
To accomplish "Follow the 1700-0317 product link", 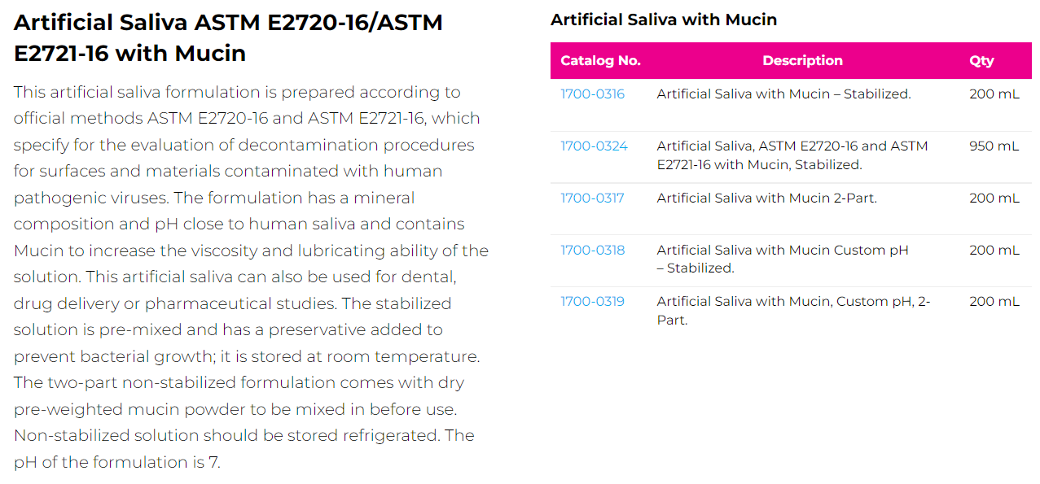I will (x=592, y=198).
